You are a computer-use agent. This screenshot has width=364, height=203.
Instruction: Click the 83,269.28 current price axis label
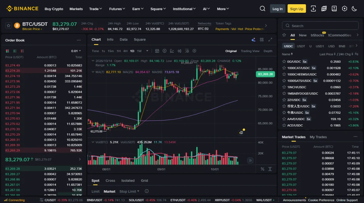[265, 74]
